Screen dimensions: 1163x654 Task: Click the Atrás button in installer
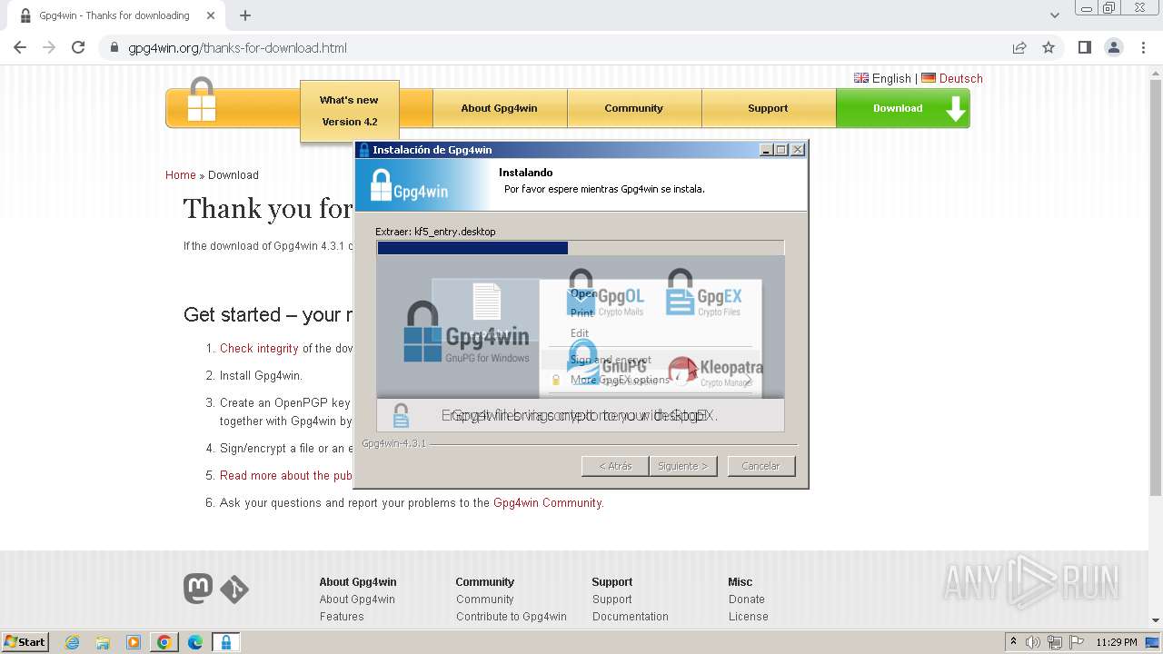click(615, 466)
